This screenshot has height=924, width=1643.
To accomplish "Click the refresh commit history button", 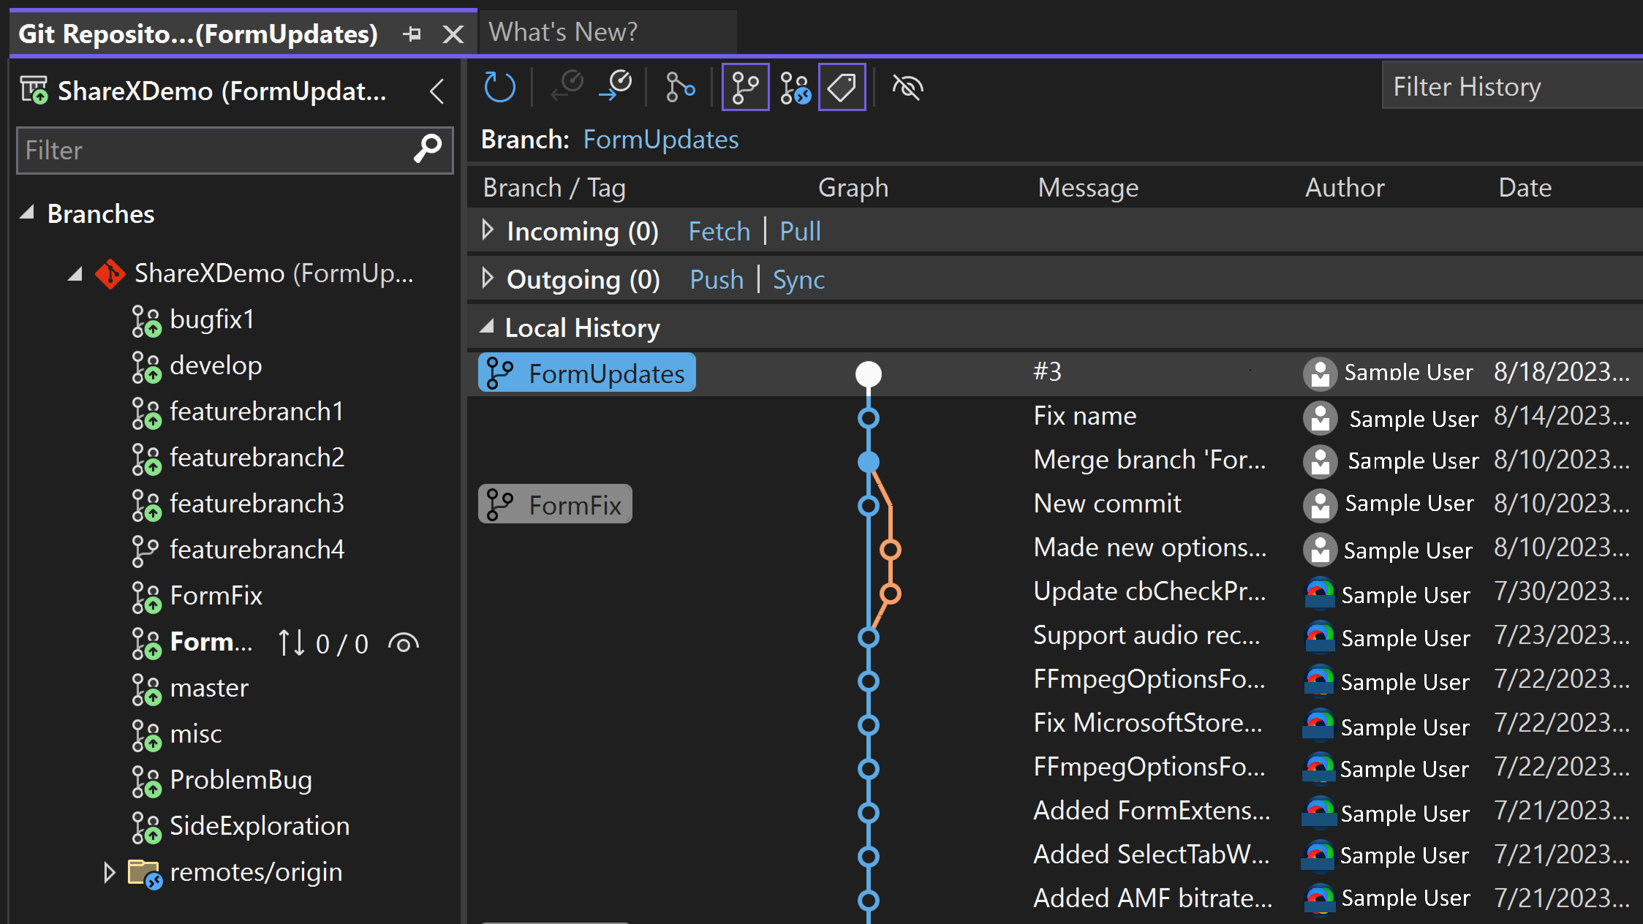I will [x=500, y=87].
